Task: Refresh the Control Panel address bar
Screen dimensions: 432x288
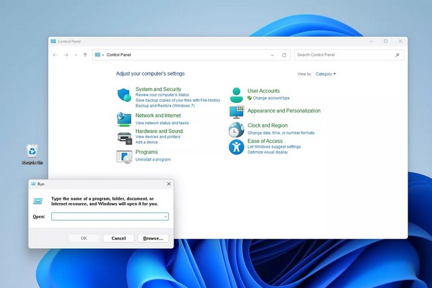Action: coord(284,55)
